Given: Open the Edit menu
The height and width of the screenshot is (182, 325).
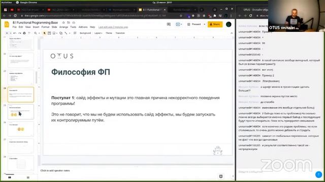Looking at the screenshot, I should [x=21, y=27].
